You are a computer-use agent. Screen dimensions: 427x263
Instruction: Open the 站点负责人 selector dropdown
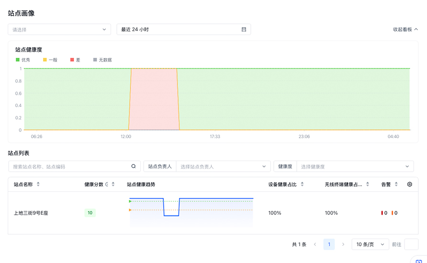pyautogui.click(x=223, y=166)
